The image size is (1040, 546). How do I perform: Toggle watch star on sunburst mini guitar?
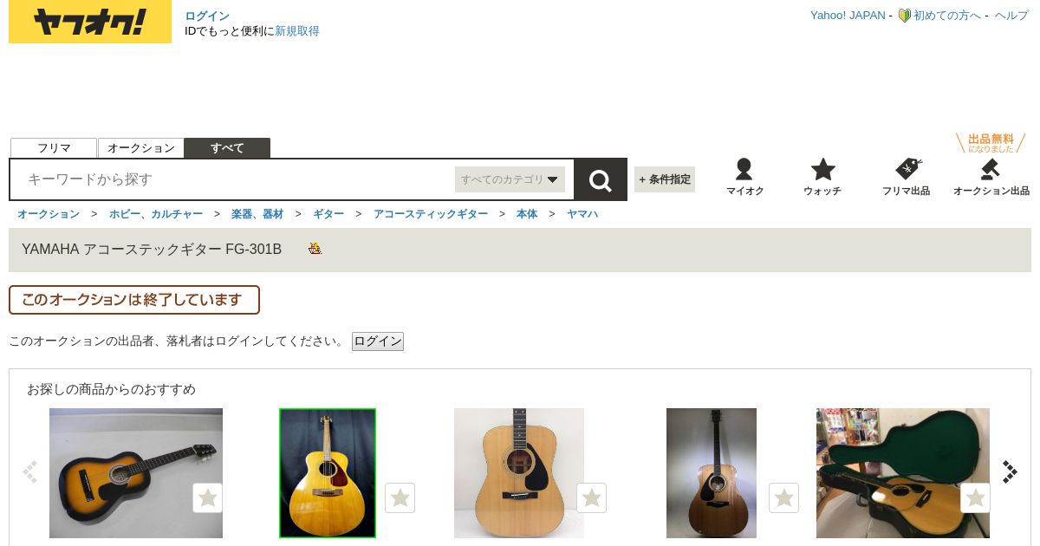click(208, 497)
